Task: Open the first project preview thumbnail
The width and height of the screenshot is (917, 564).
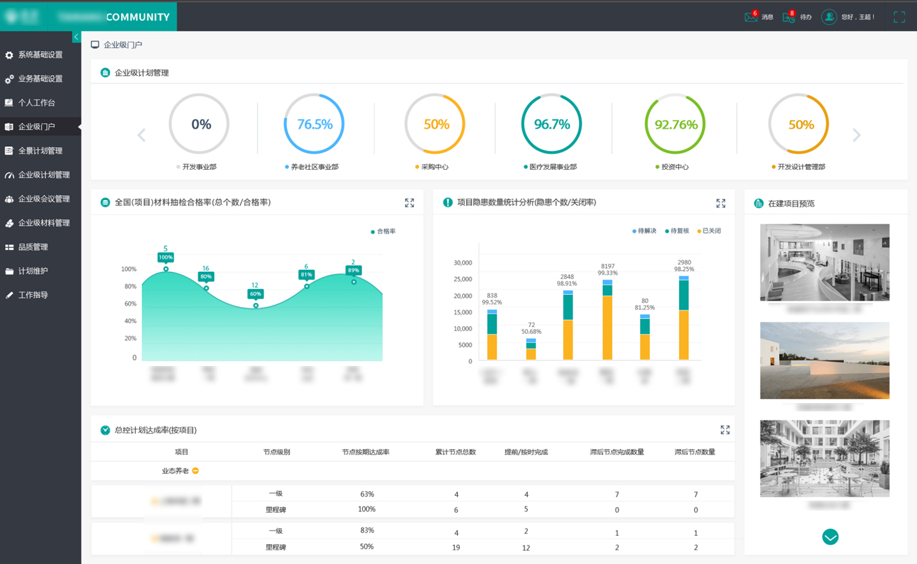Action: pyautogui.click(x=824, y=262)
